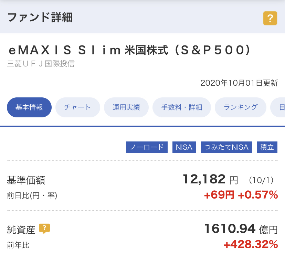This screenshot has height=254, width=285.
Task: Switch to the チャート tab
Action: tap(77, 107)
